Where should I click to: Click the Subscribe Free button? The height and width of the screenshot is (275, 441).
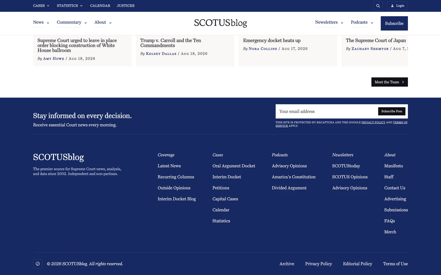[x=392, y=111]
